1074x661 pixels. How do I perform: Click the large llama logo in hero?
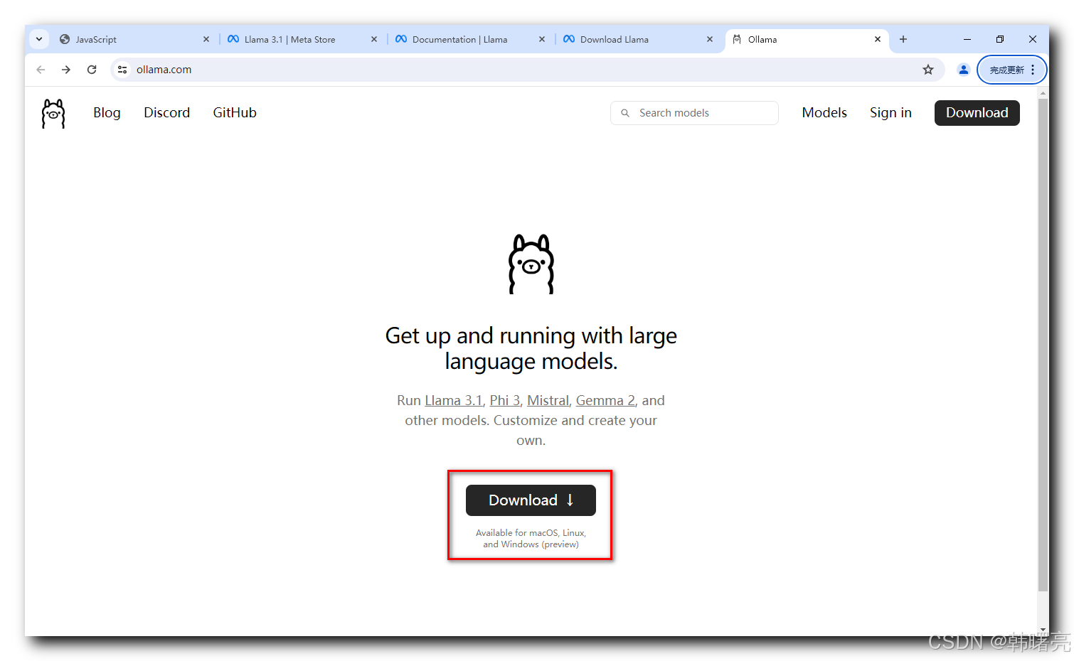pos(531,264)
